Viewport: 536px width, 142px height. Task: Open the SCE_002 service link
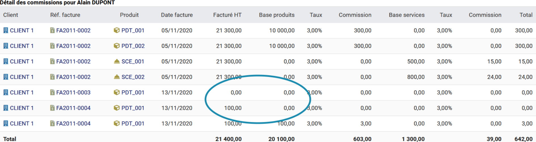(133, 77)
